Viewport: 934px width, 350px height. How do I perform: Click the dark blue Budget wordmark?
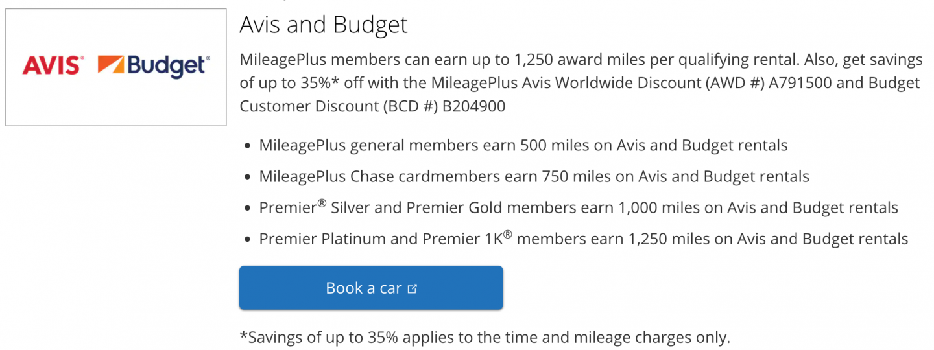pyautogui.click(x=167, y=66)
